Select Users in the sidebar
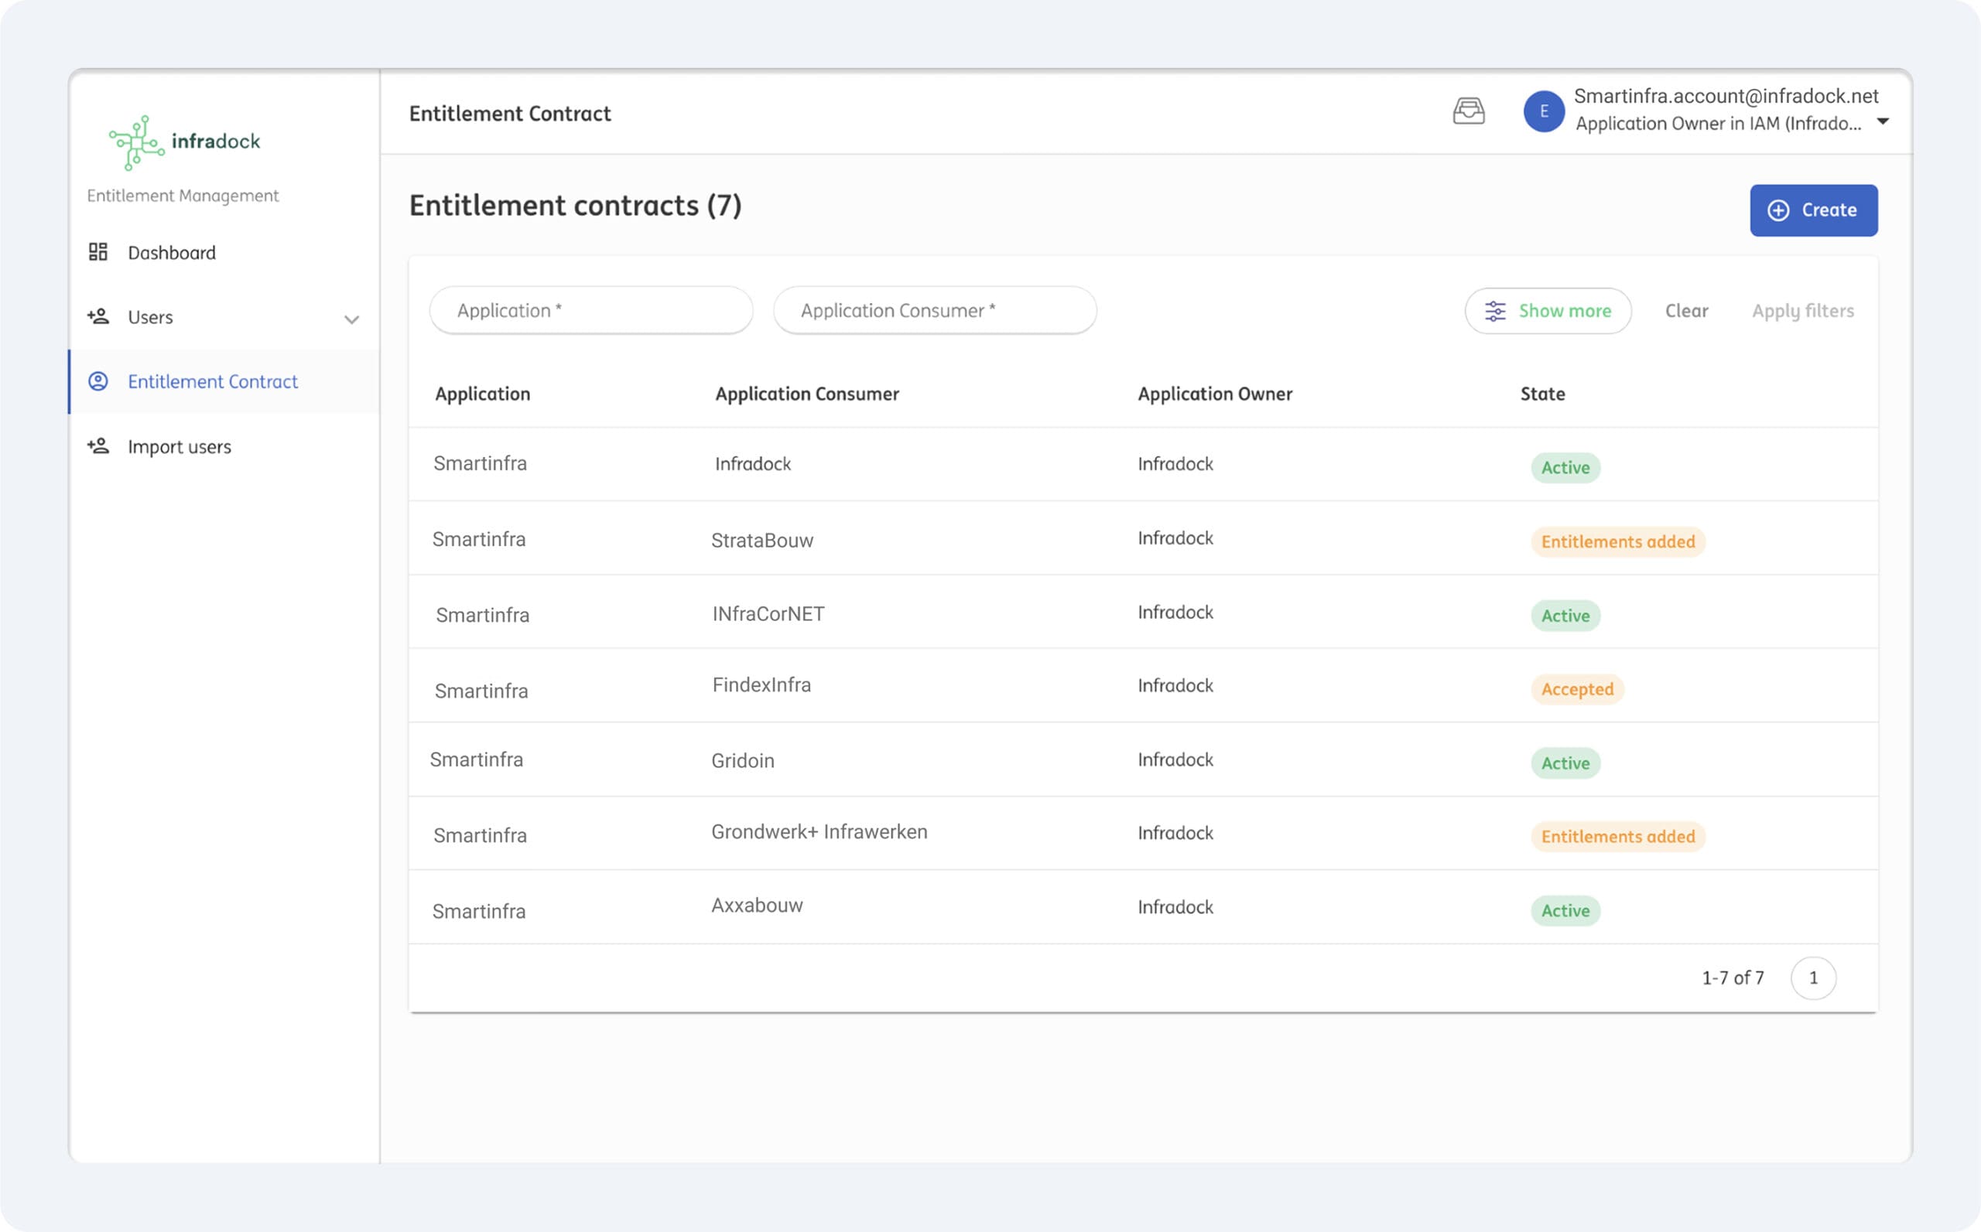This screenshot has height=1232, width=1981. coord(224,317)
